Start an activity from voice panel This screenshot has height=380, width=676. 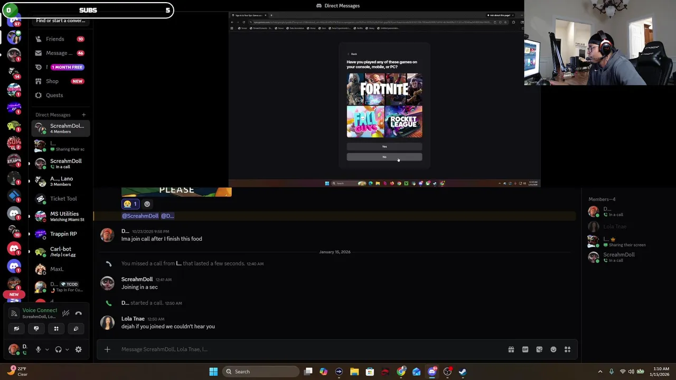tap(56, 328)
